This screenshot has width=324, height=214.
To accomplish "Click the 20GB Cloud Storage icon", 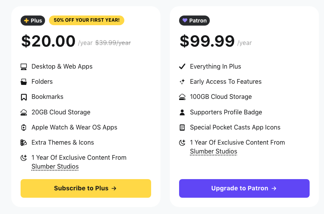I will [24, 112].
